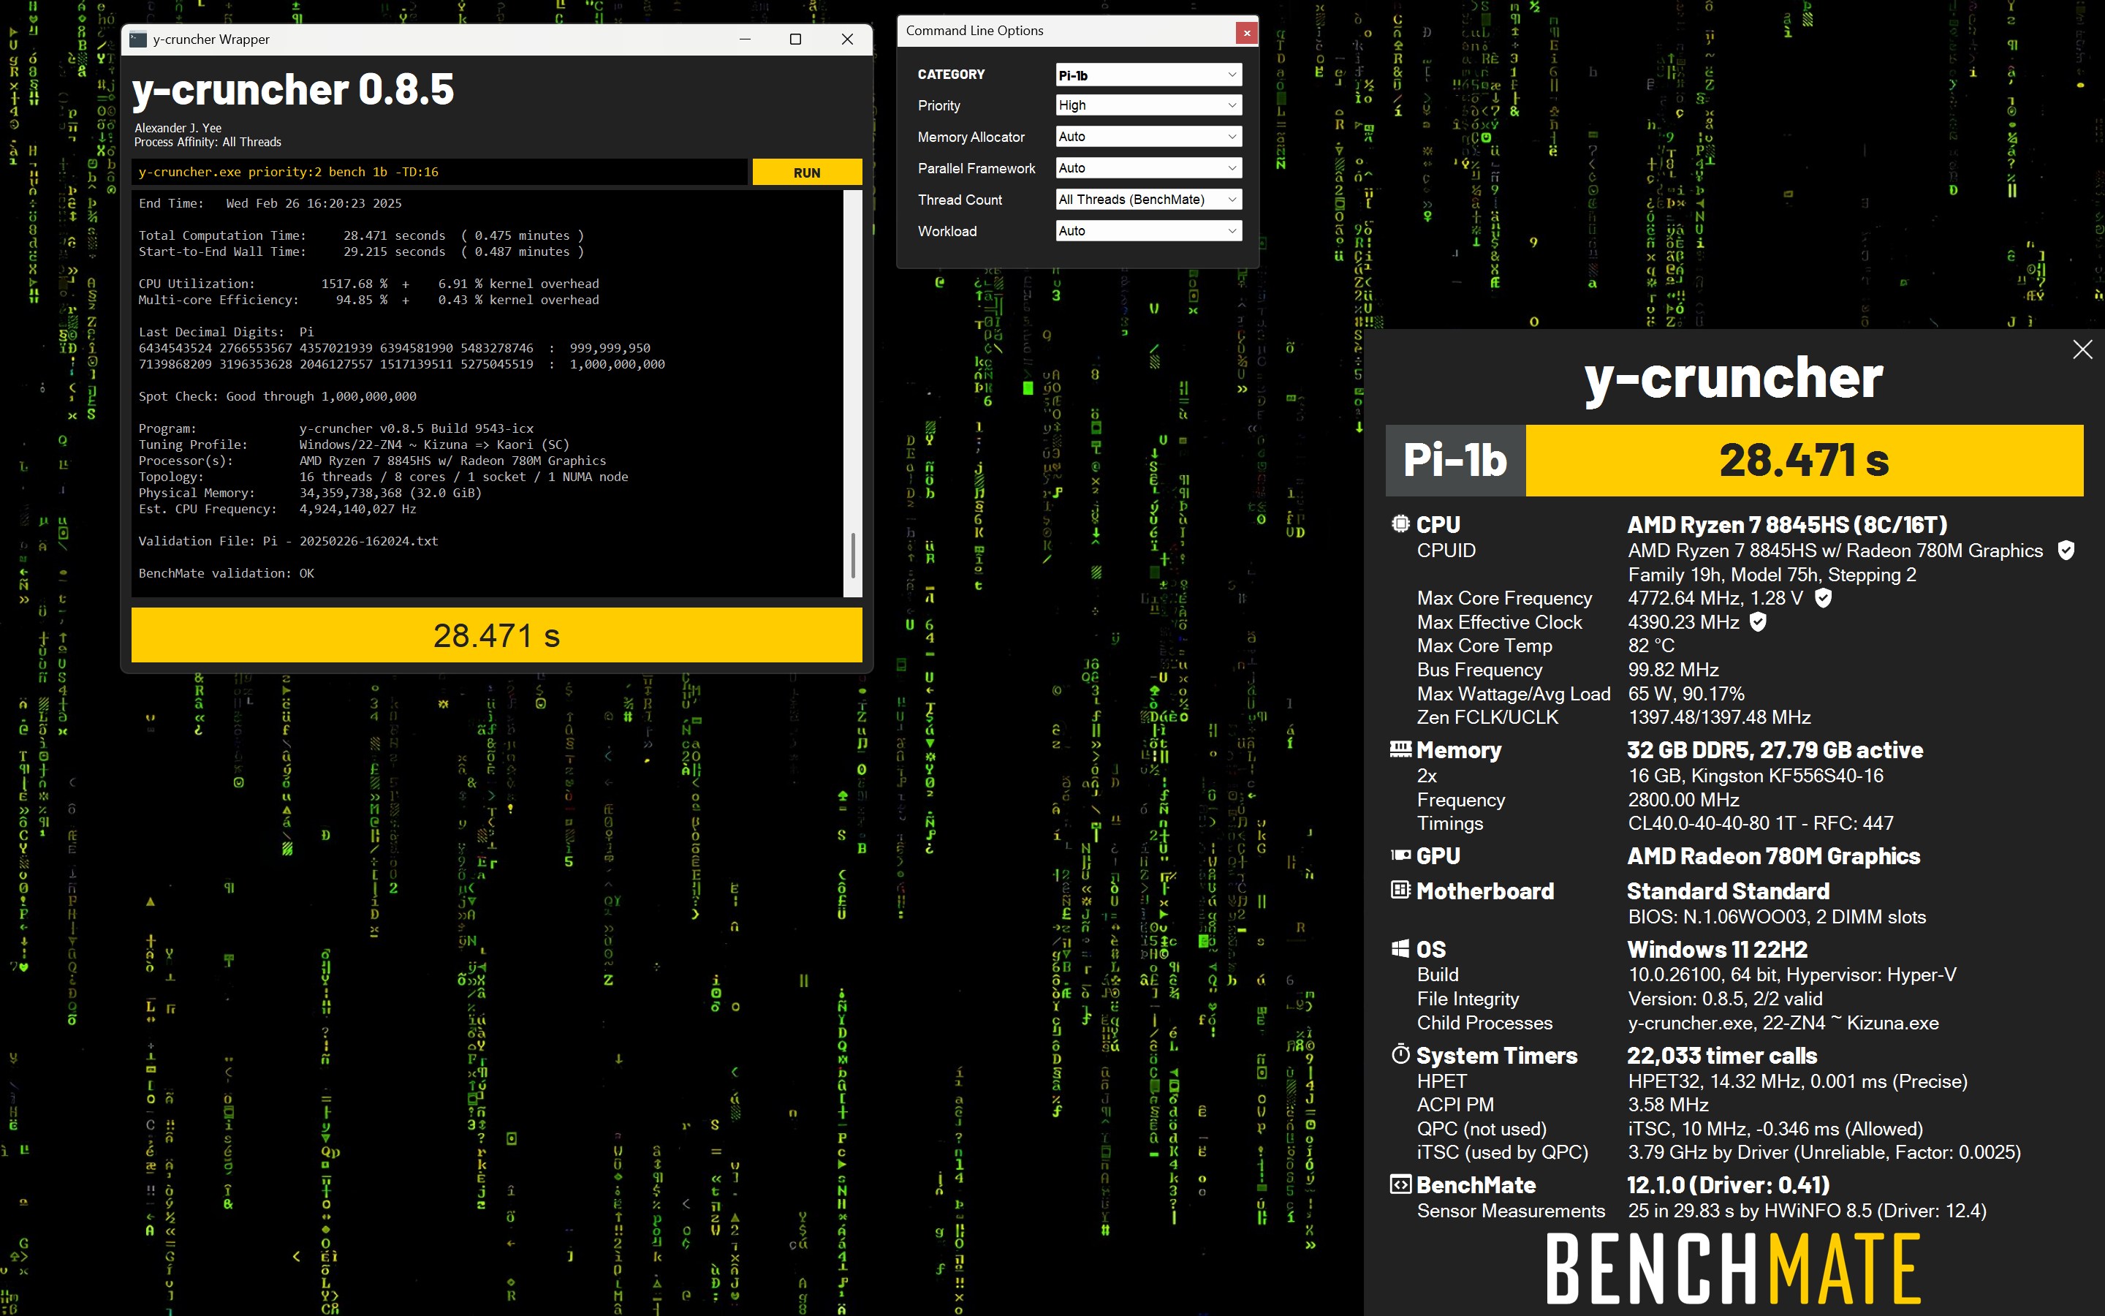Close the BenchMate result panel with its X

[x=2082, y=350]
